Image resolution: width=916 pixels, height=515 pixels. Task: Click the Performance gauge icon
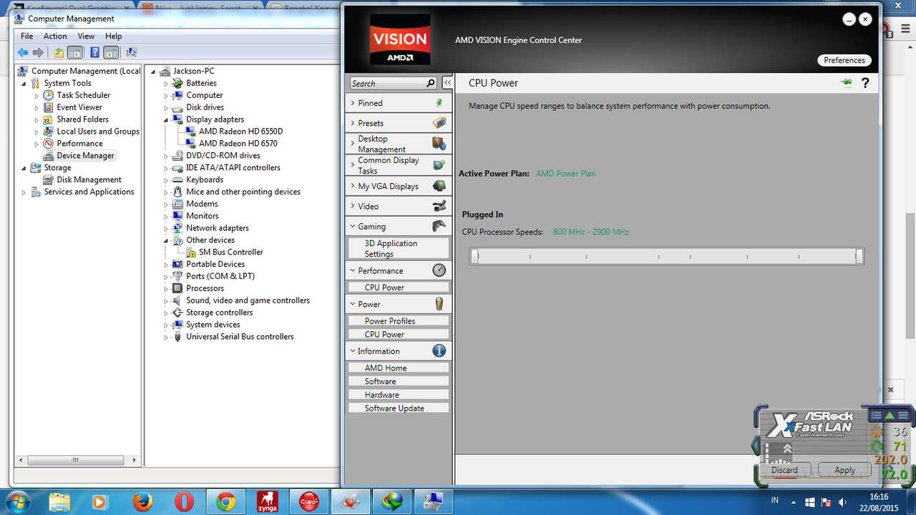[439, 270]
